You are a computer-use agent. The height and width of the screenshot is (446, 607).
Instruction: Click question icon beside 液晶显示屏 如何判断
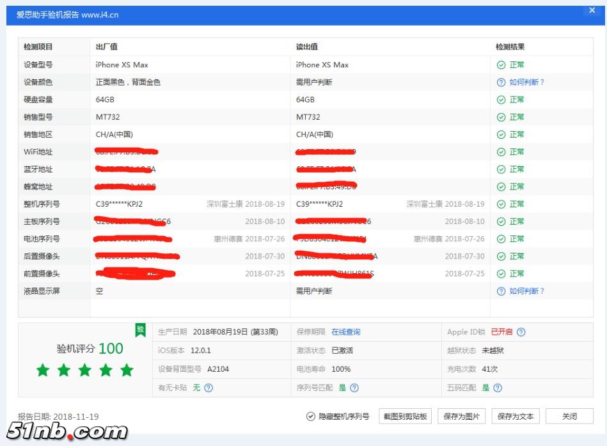(x=501, y=291)
